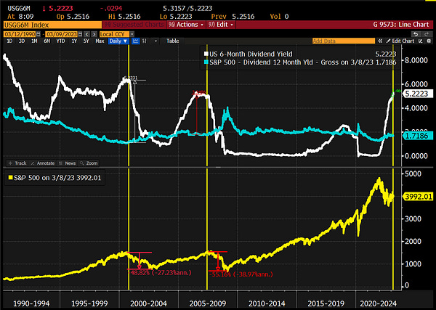Click the Edit Chart pencil icon
This screenshot has height=310, width=436.
(388, 41)
